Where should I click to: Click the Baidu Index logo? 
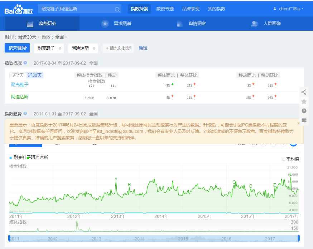(x=18, y=9)
